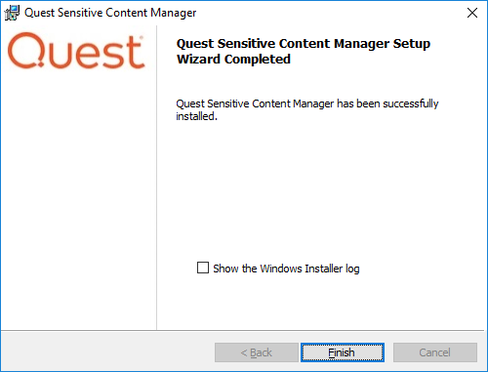This screenshot has width=488, height=372.
Task: Click the greyed-out Back button
Action: tap(257, 352)
